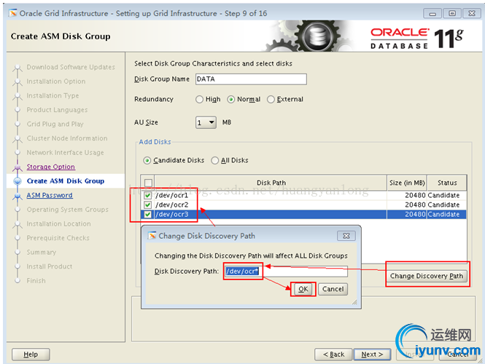This screenshot has height=364, width=485.
Task: Select the /dev/ocr2 disk path text
Action: click(171, 205)
